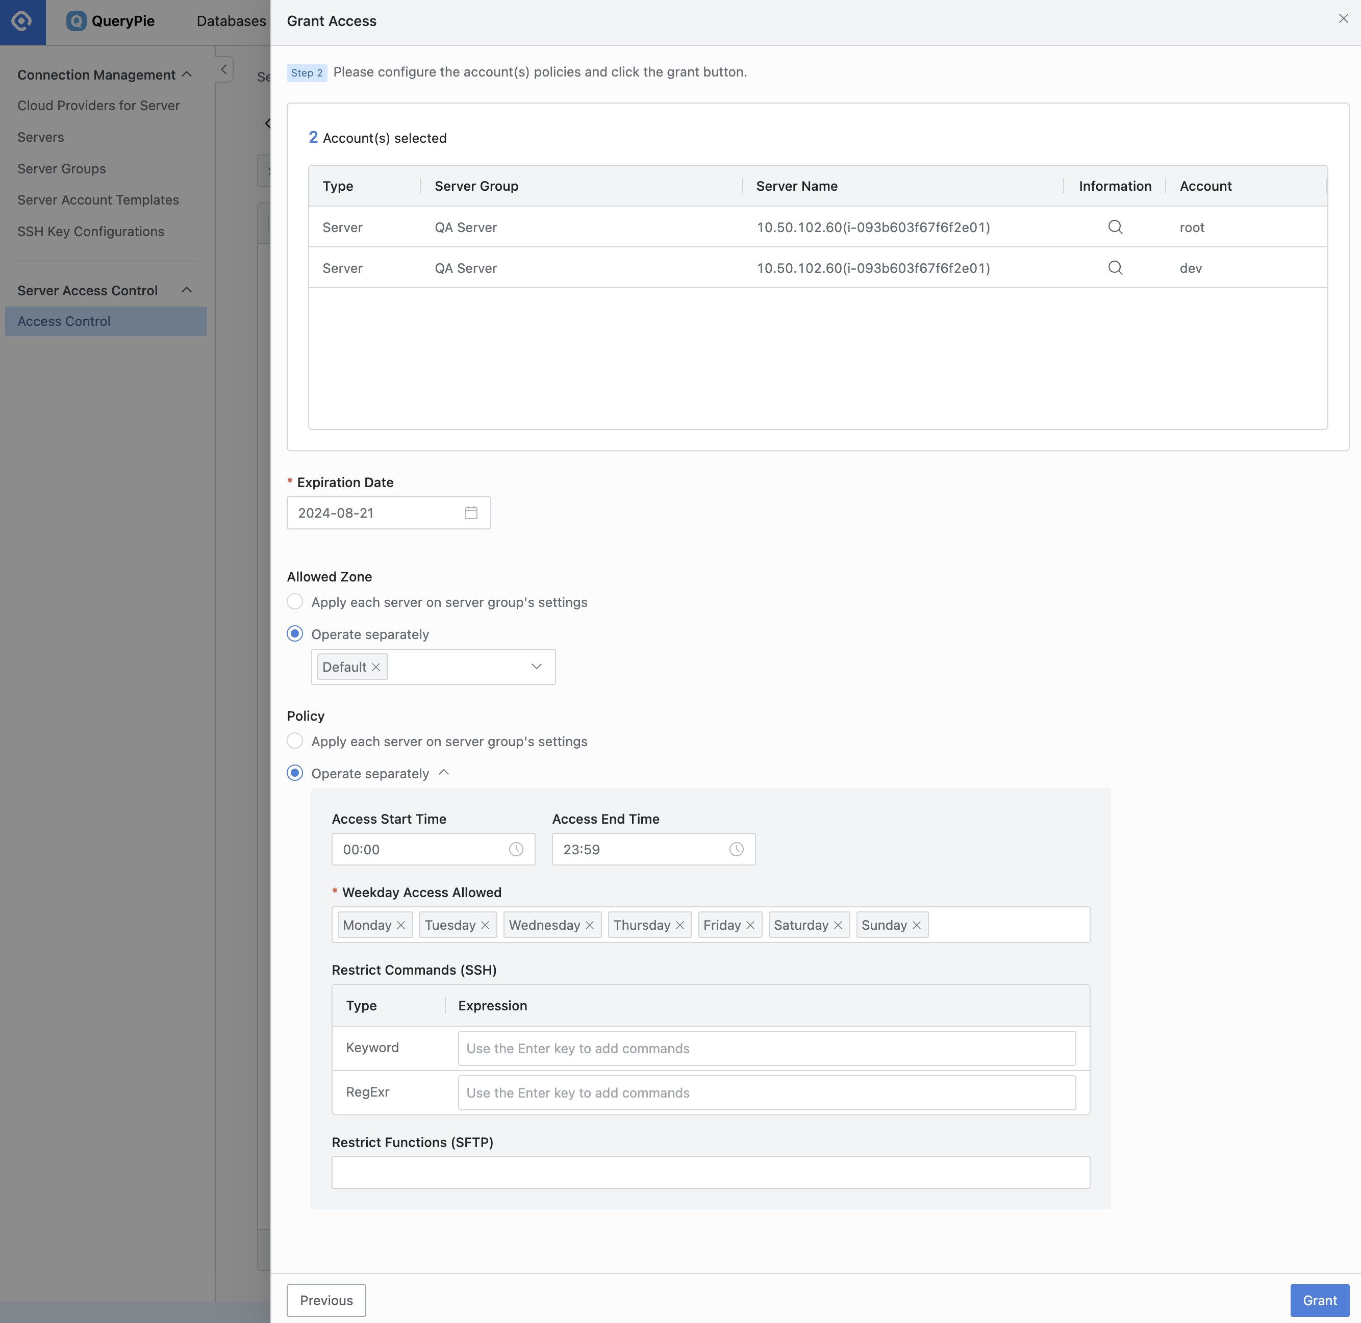Open the Expiration Date calendar icon
Image resolution: width=1361 pixels, height=1323 pixels.
471,513
